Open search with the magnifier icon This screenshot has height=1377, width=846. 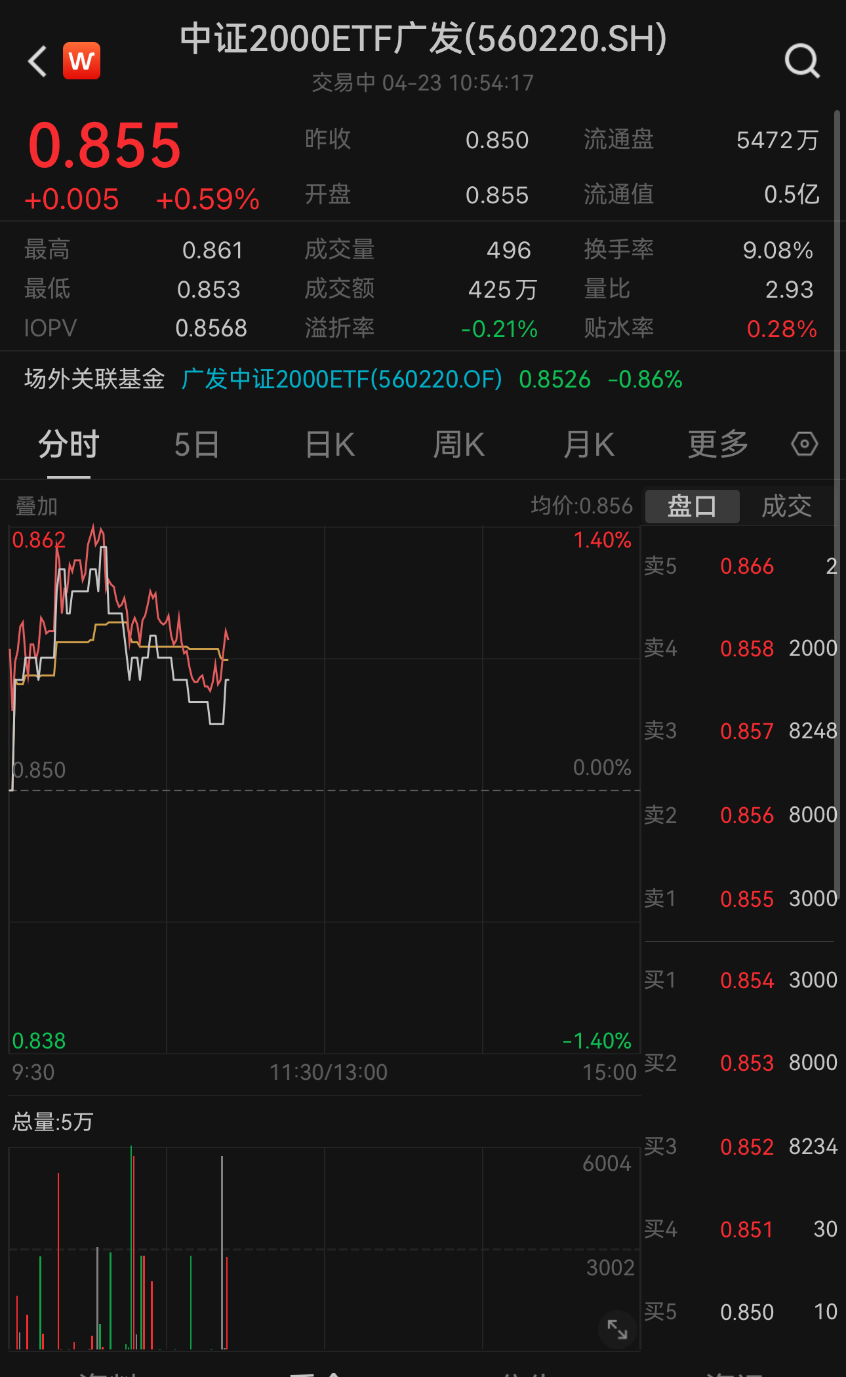click(x=802, y=61)
